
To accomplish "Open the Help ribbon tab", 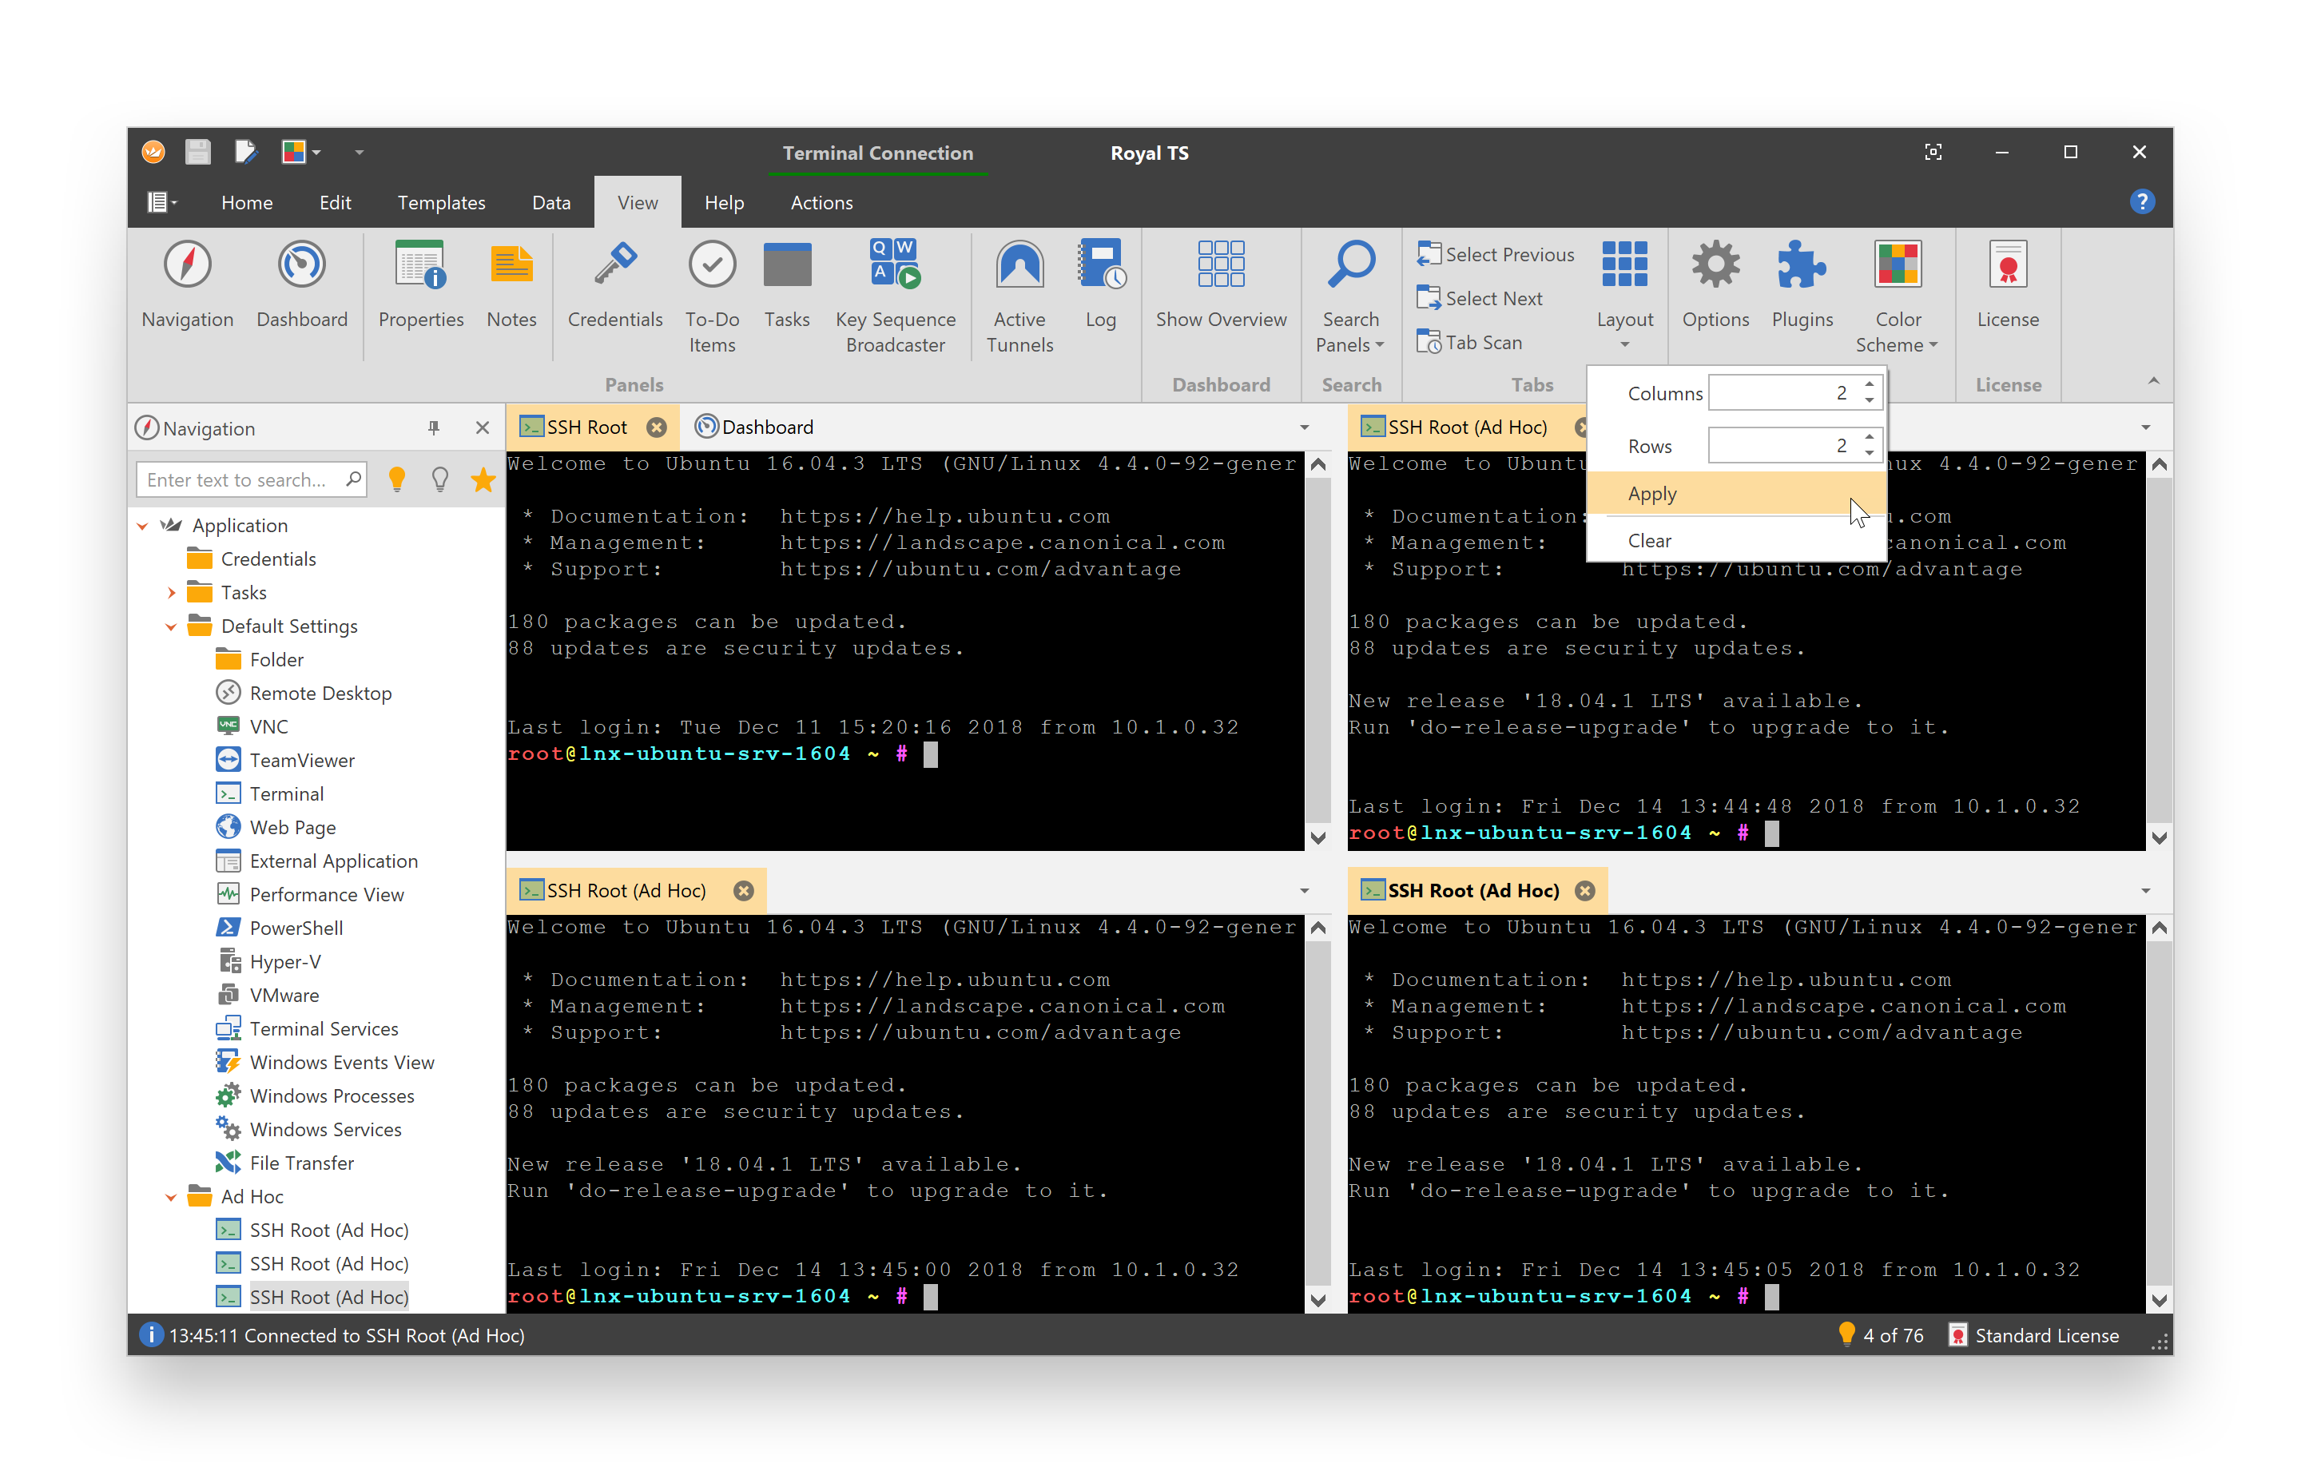I will pos(724,203).
